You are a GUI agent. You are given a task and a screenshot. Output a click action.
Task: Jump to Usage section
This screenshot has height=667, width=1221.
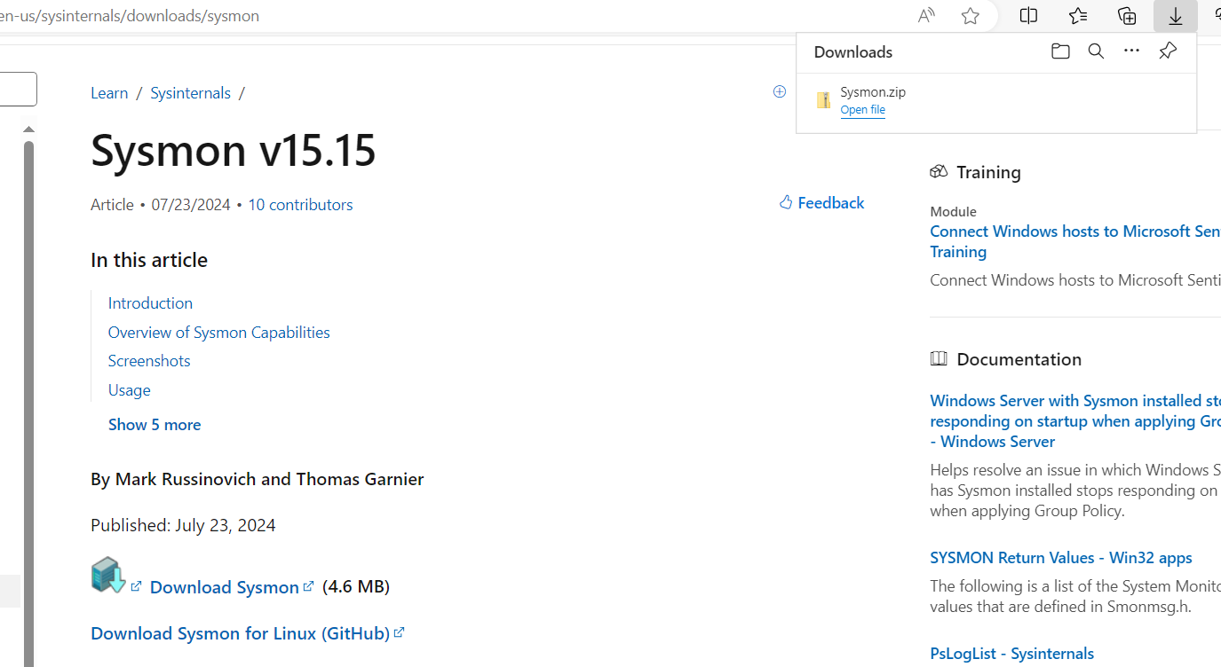(129, 389)
